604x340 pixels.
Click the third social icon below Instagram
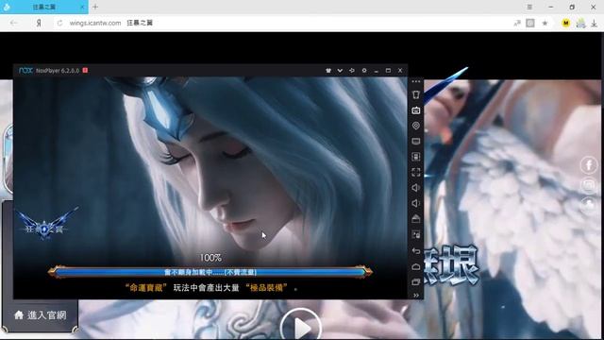[x=589, y=204]
